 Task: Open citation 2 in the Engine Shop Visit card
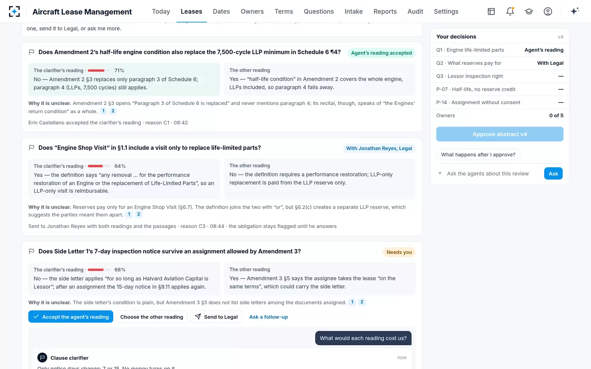click(139, 214)
